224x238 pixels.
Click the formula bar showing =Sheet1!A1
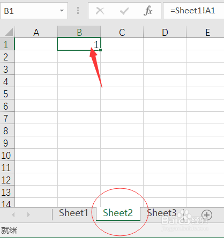coord(193,11)
